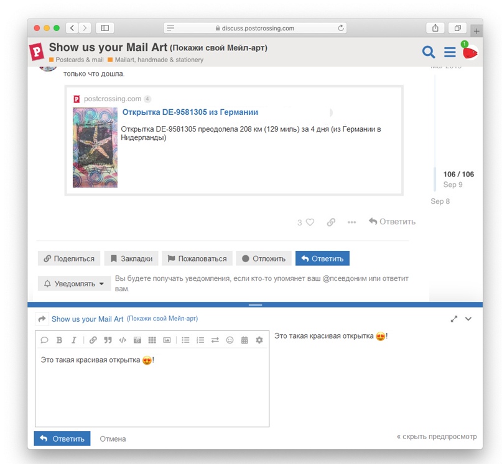Insert bulleted list
The height and width of the screenshot is (464, 502).
coord(185,340)
